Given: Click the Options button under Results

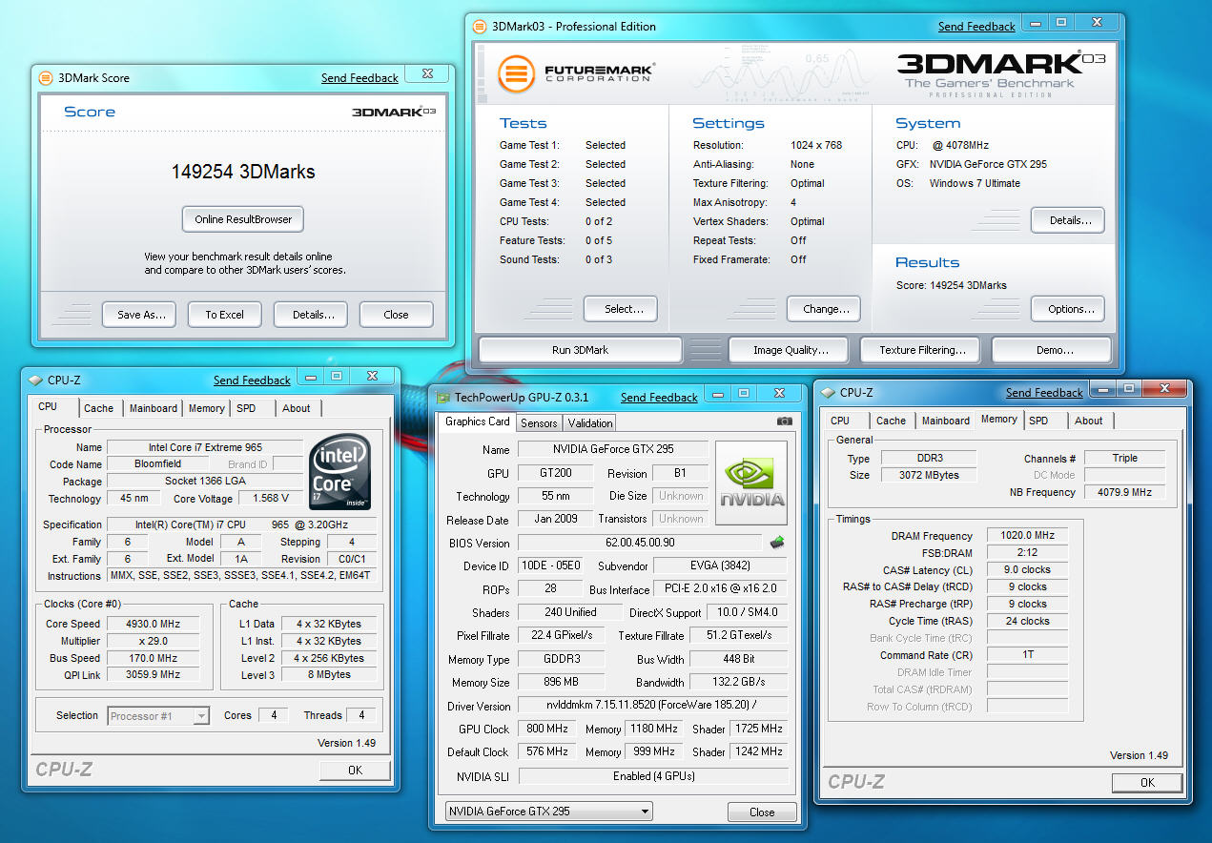Looking at the screenshot, I should (1068, 309).
